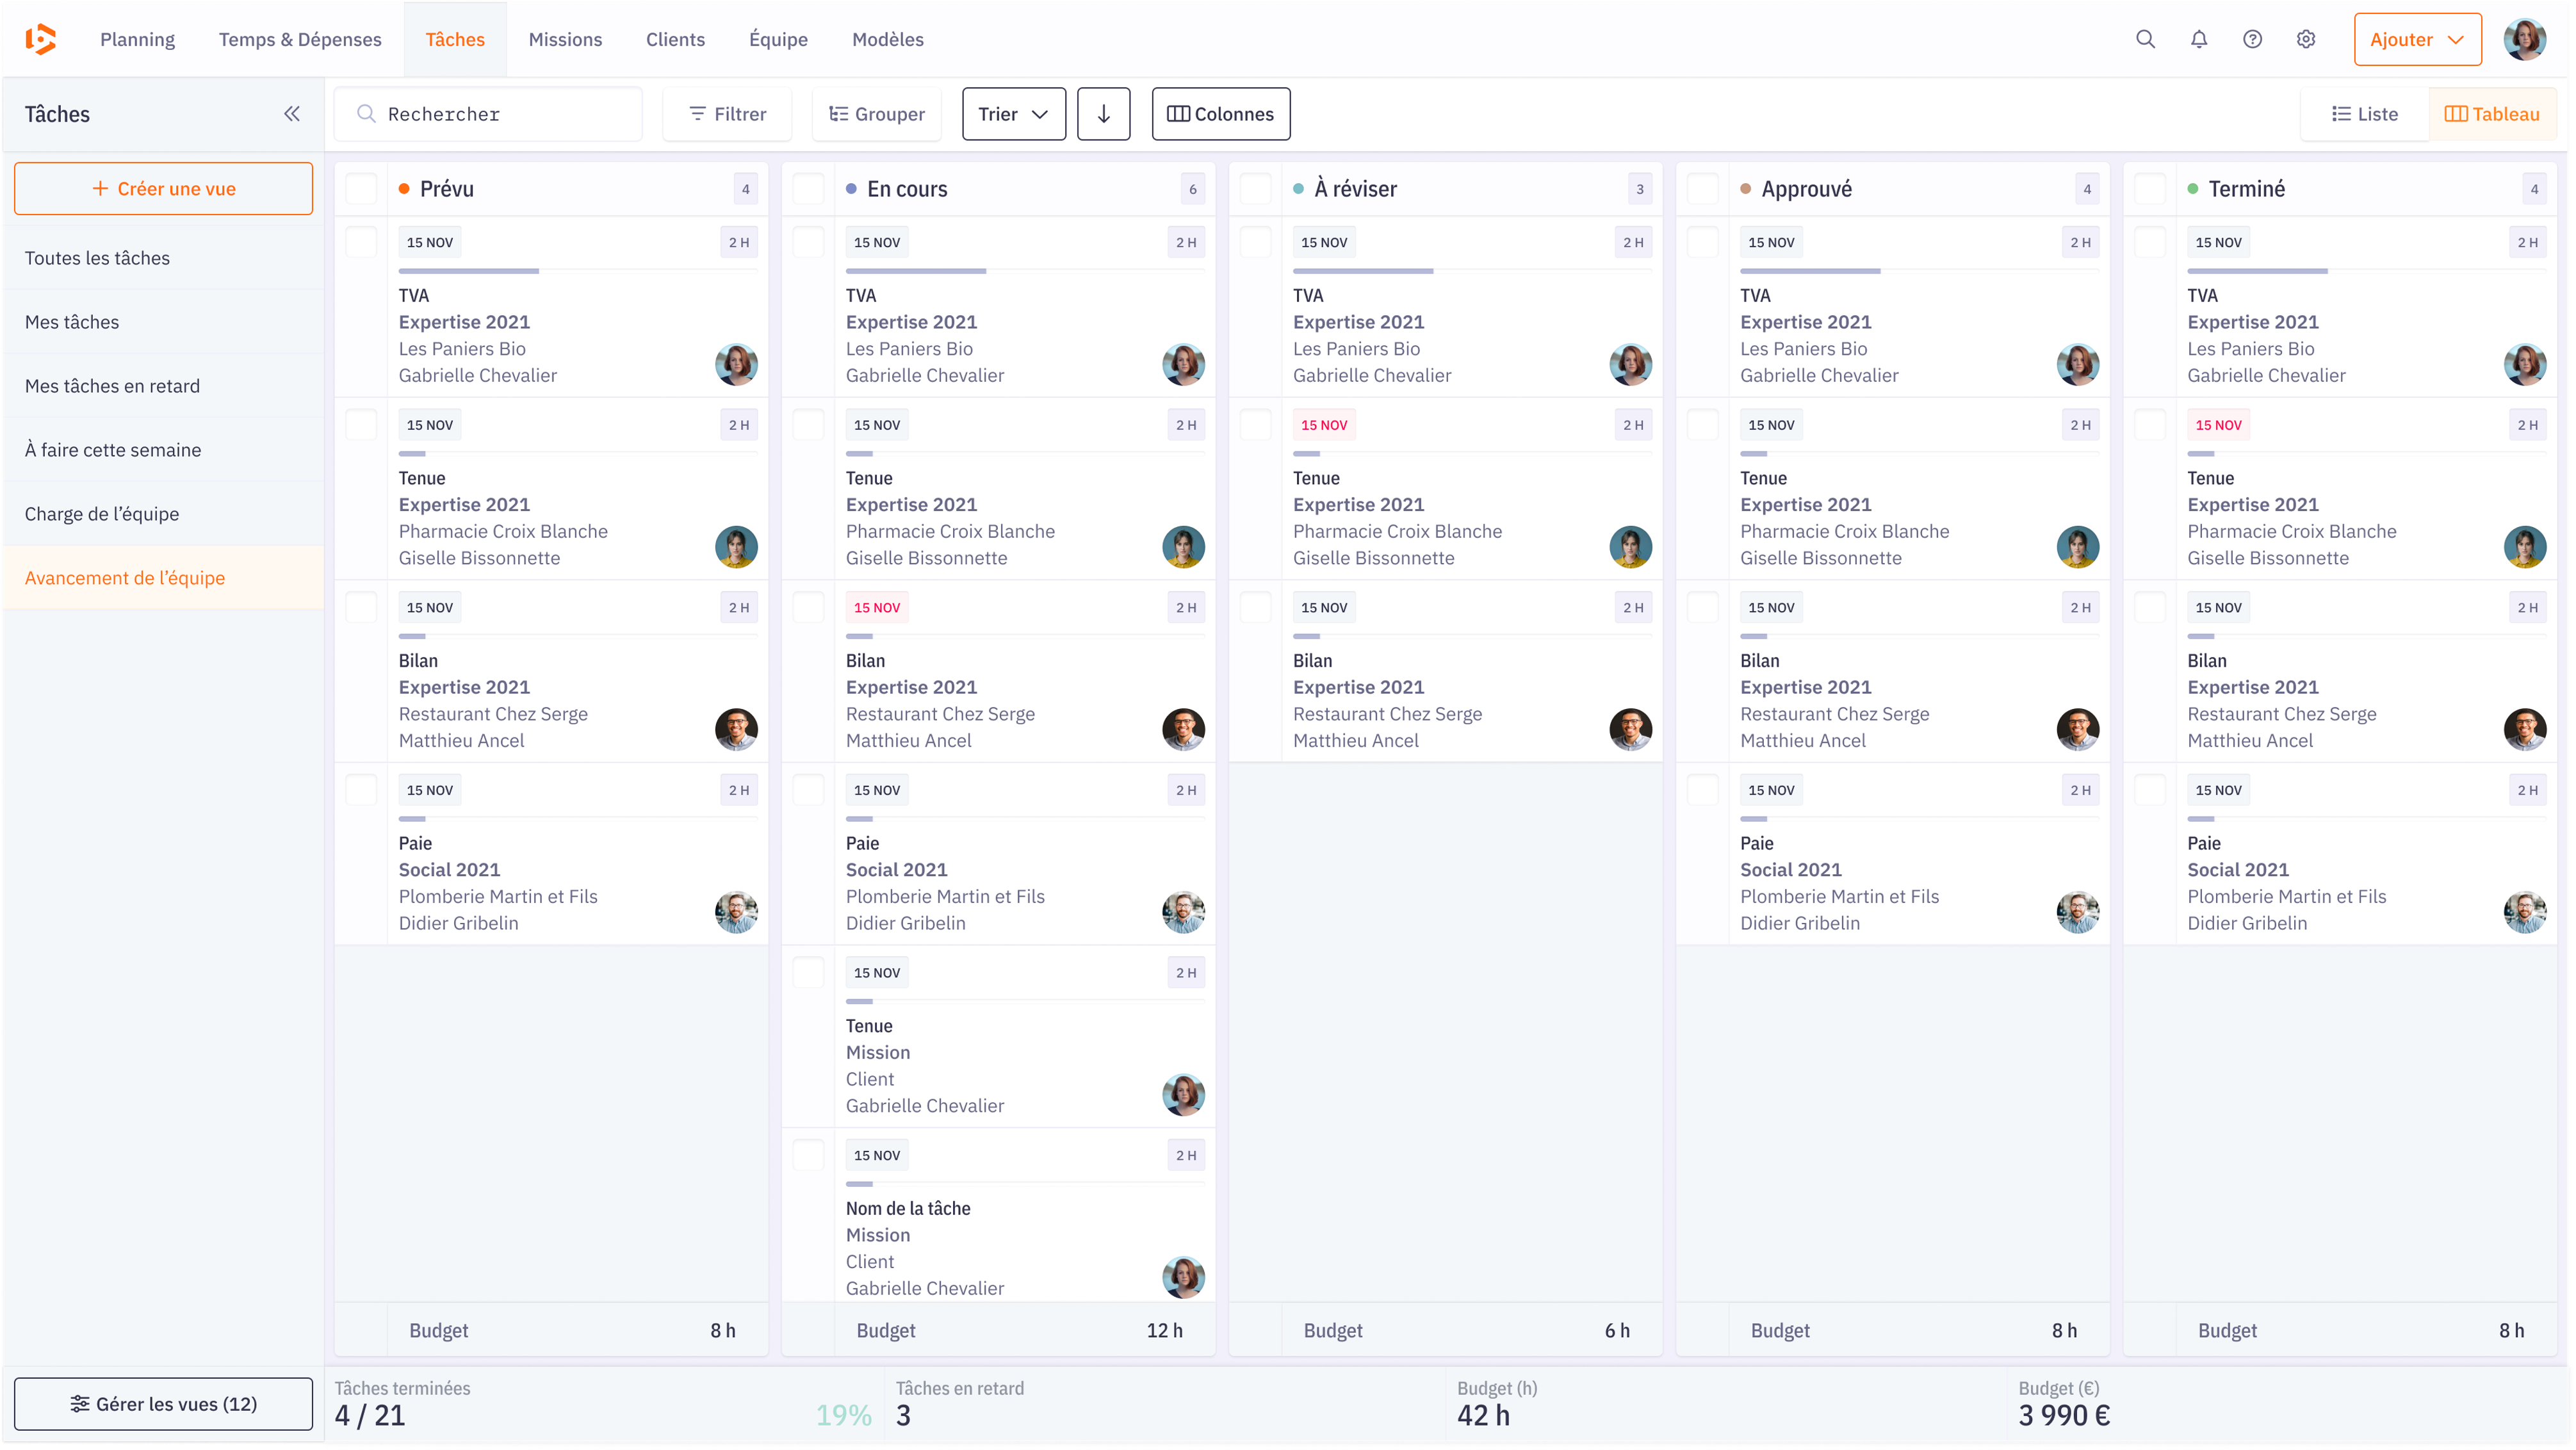
Task: Click avatar on Approuvé Paie card
Action: (x=2077, y=912)
